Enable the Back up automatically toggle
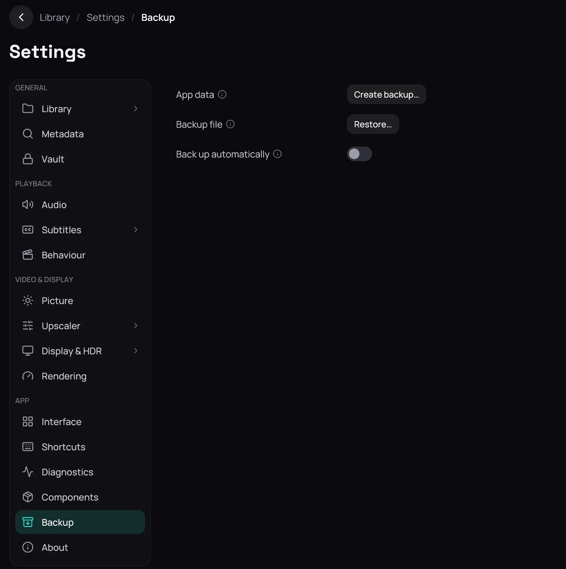Image resolution: width=566 pixels, height=569 pixels. coord(359,154)
